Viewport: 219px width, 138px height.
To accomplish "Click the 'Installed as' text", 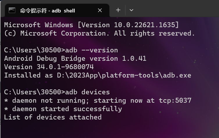I will (29, 75).
